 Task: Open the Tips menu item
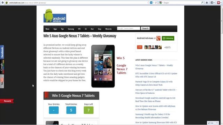(62, 29)
